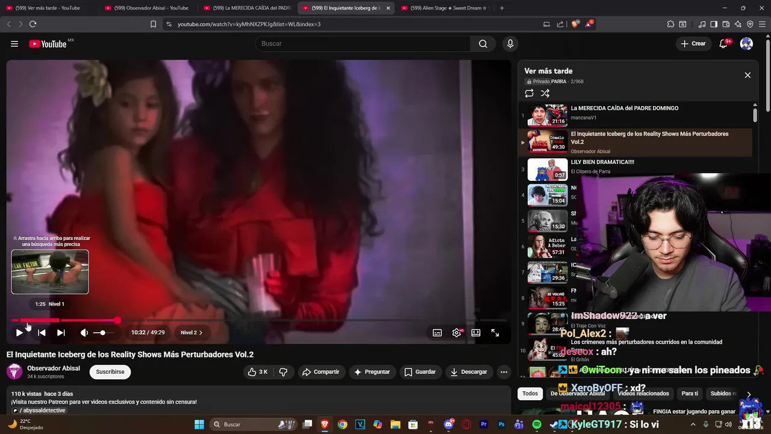Open the account avatar menu
Viewport: 771px width, 434px height.
click(746, 43)
